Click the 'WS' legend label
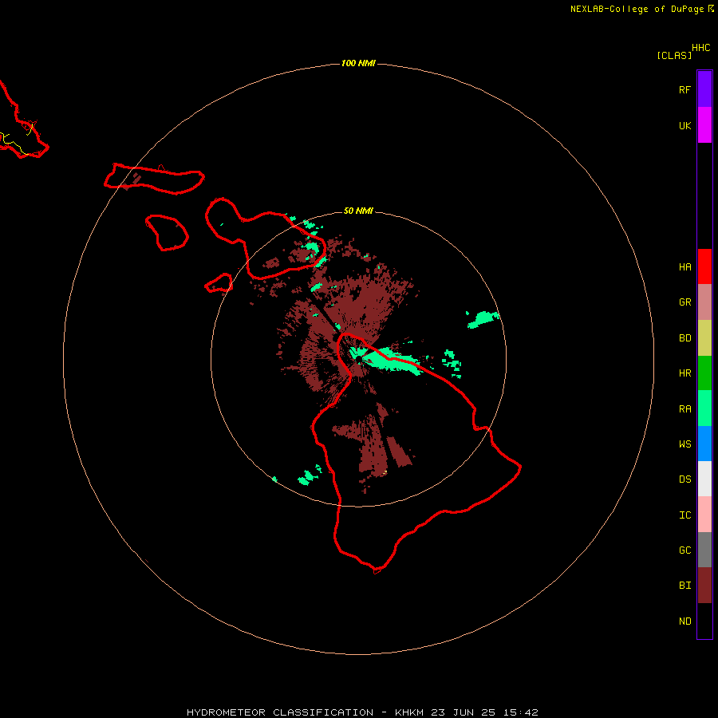 pyautogui.click(x=684, y=444)
